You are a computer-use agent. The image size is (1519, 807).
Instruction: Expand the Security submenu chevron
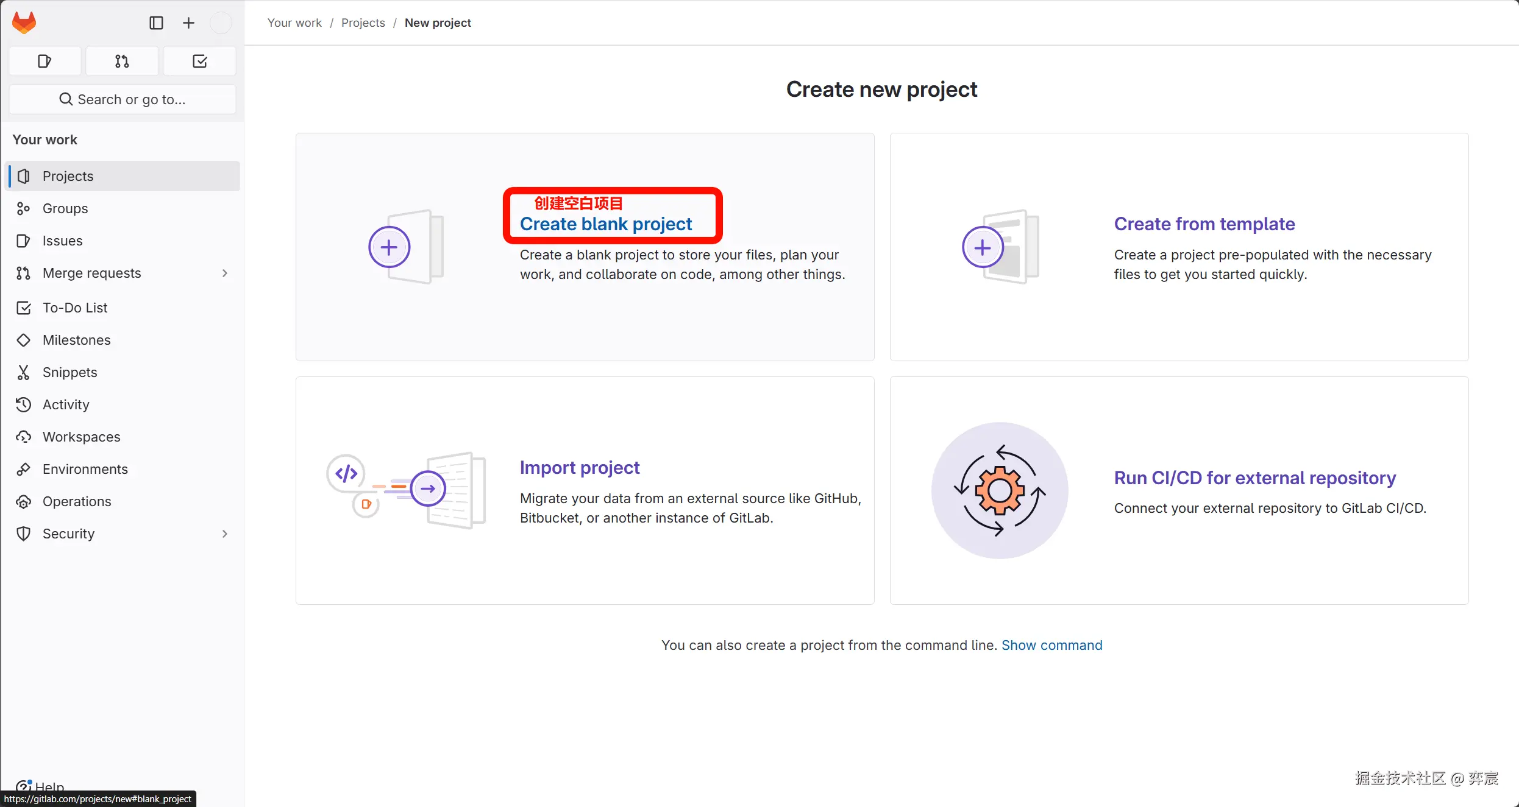[x=225, y=534]
